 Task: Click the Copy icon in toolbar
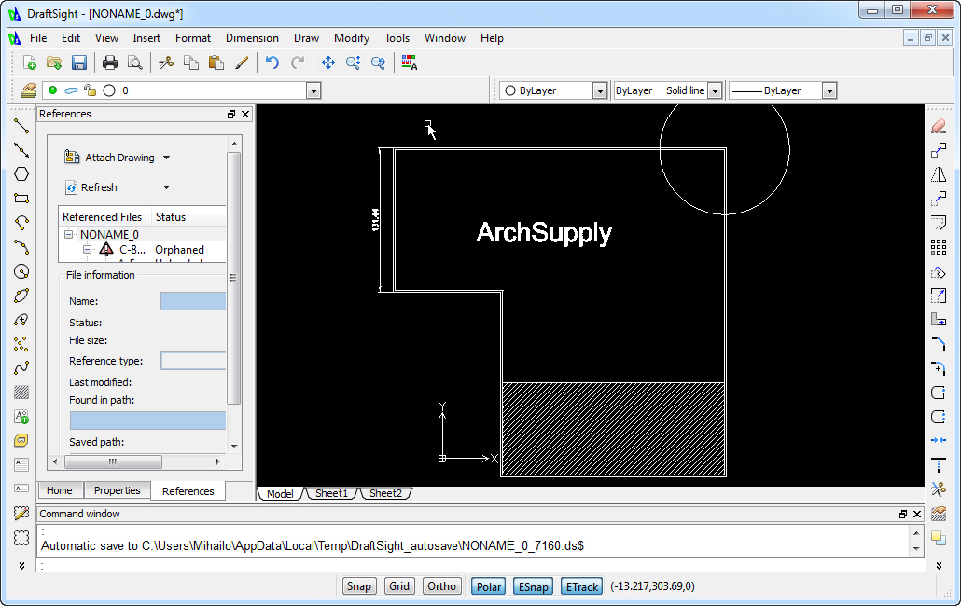point(190,62)
